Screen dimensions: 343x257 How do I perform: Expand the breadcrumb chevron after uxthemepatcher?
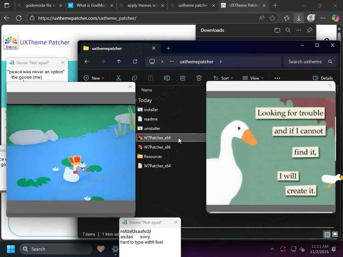[221, 62]
